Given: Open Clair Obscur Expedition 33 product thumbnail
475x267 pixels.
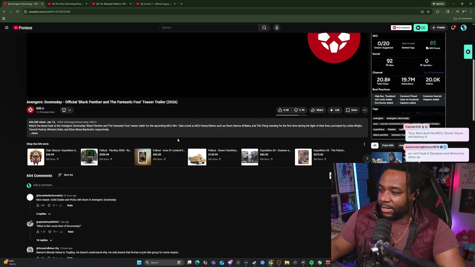Looking at the screenshot, I should tap(36, 157).
